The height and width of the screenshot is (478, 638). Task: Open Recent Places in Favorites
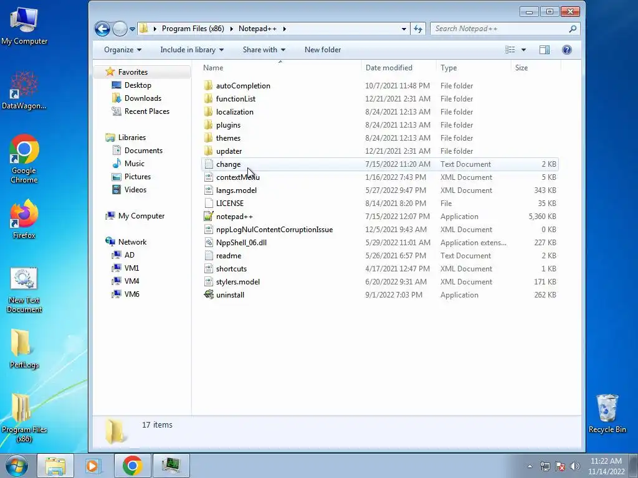(x=146, y=111)
